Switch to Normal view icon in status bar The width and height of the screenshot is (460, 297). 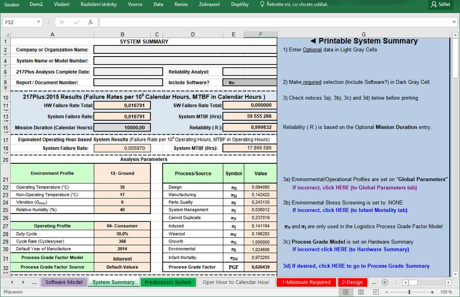pos(346,292)
